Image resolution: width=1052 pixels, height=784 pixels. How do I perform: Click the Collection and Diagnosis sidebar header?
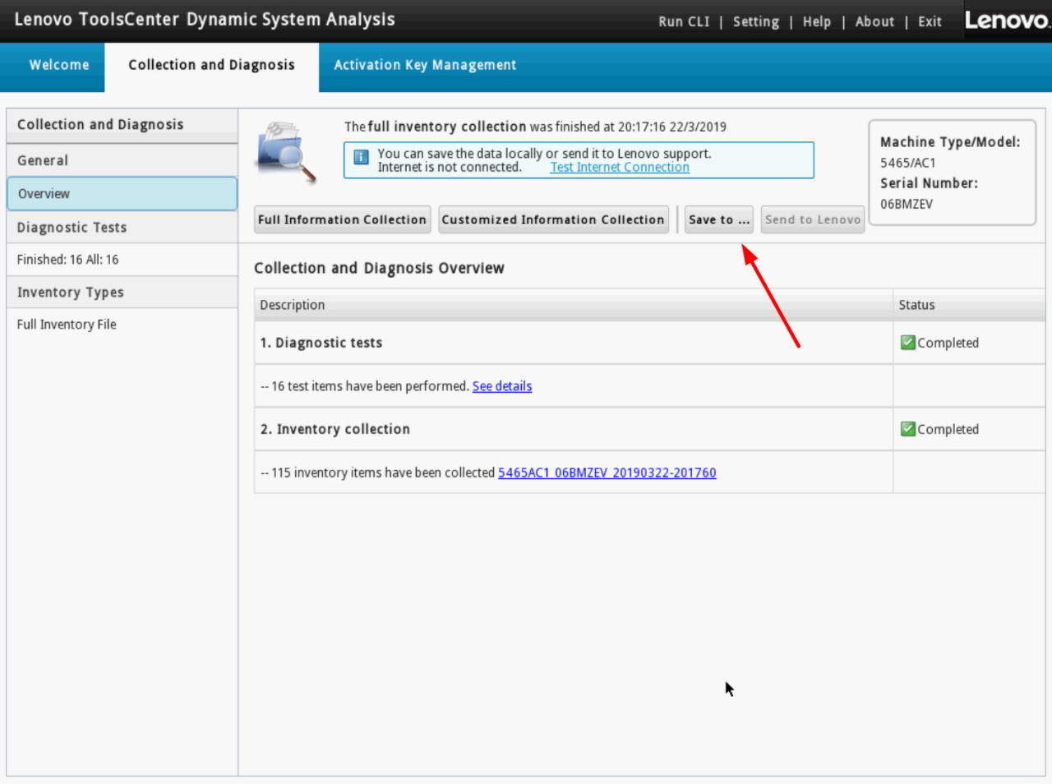(122, 125)
